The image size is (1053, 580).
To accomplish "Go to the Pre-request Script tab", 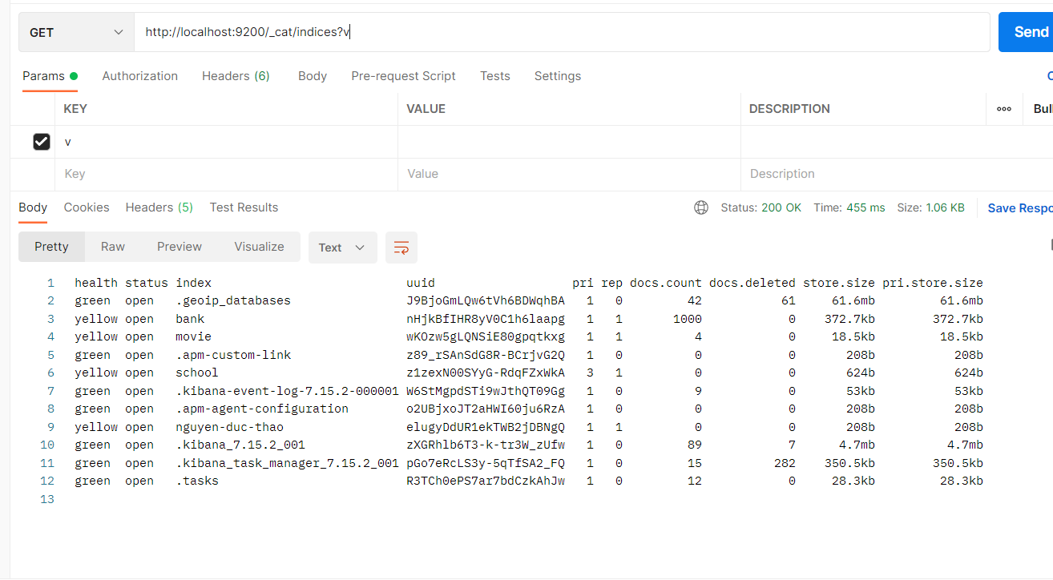I will click(403, 76).
